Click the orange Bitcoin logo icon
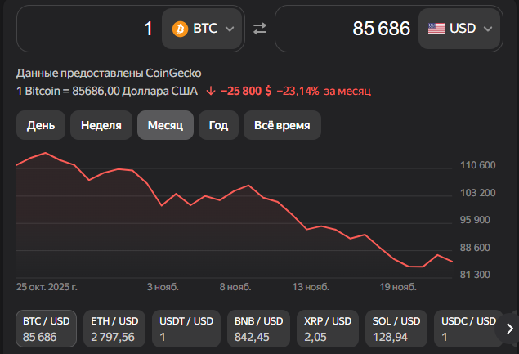Screen dimensions: 519x354 pyautogui.click(x=180, y=29)
